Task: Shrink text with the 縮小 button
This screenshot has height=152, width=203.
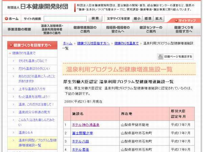Action: (x=137, y=19)
